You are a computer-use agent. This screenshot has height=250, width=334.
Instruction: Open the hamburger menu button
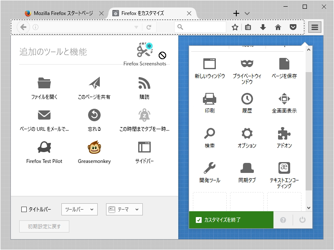314,27
